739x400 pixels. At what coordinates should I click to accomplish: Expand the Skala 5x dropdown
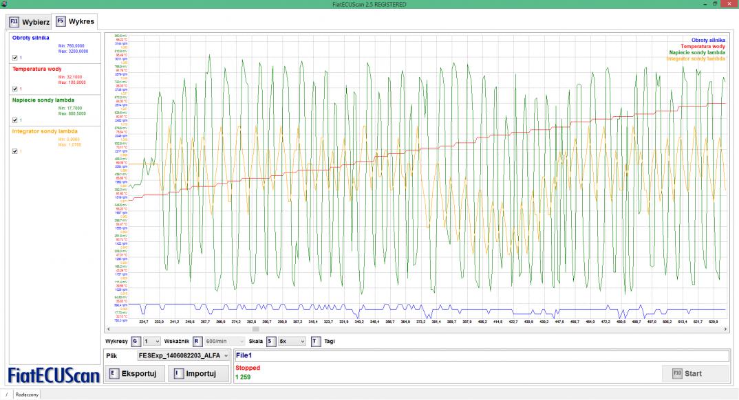[x=292, y=340]
